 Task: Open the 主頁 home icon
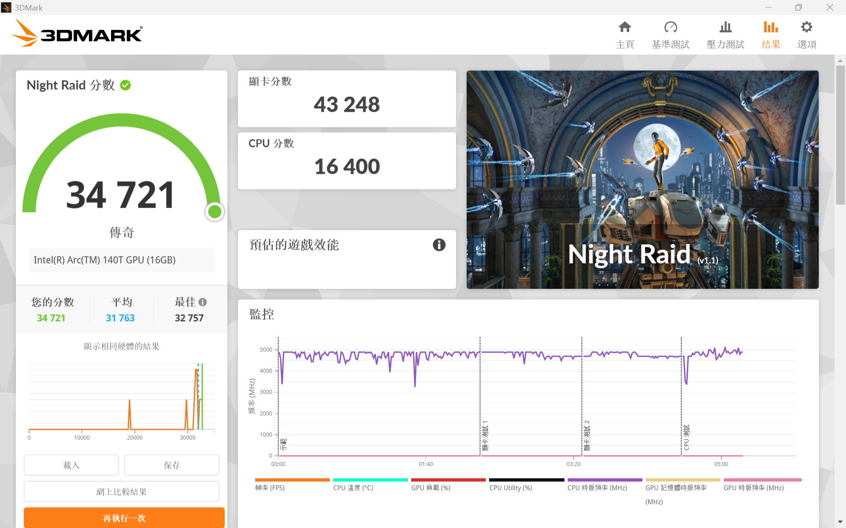(624, 27)
